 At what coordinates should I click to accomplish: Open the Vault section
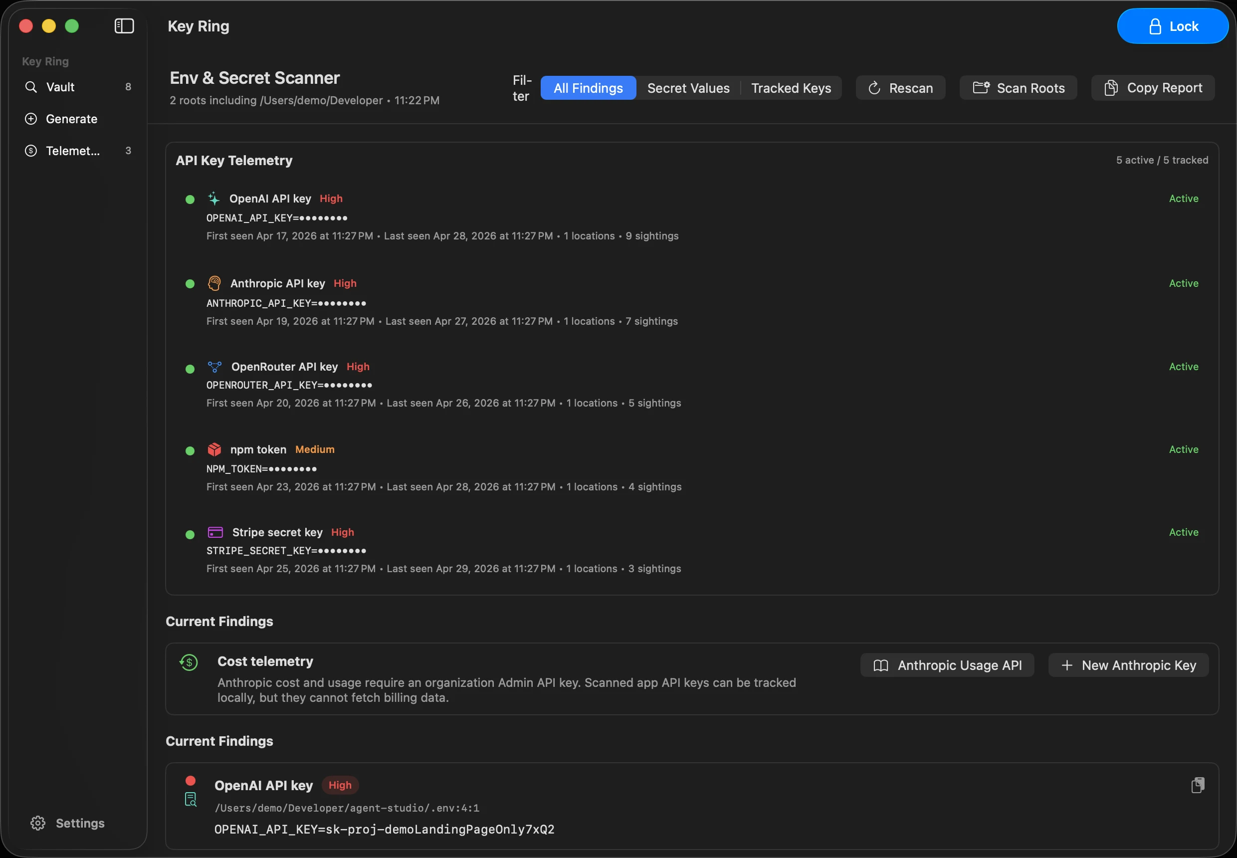pos(78,87)
